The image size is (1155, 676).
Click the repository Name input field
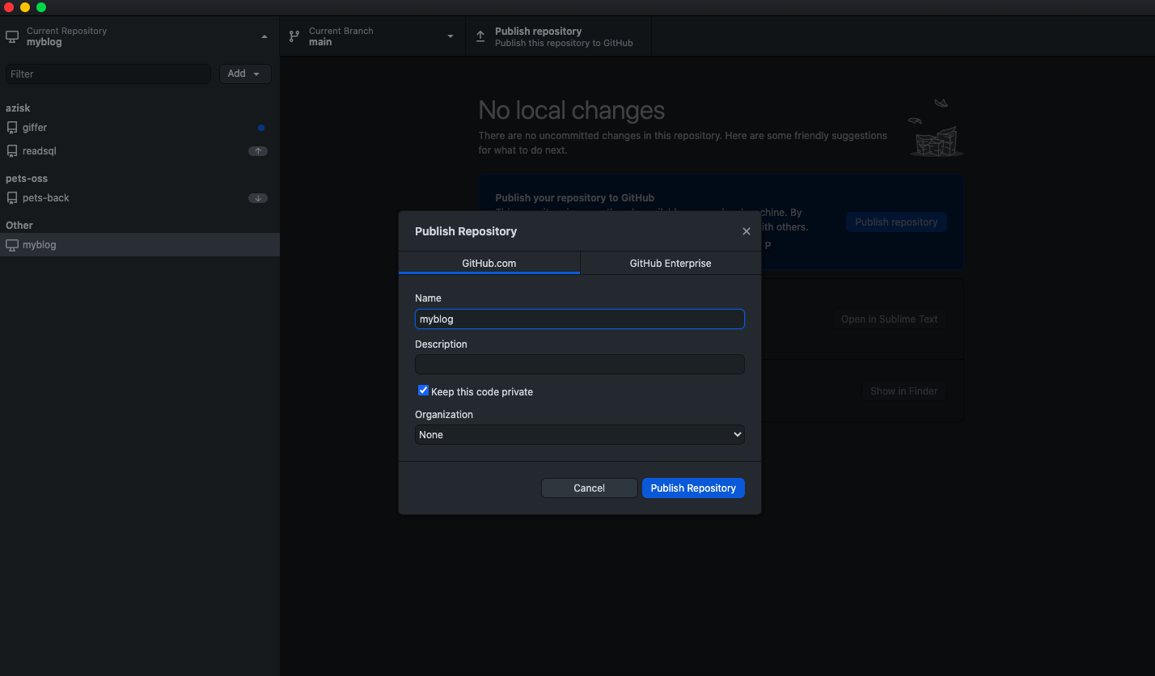(x=580, y=319)
